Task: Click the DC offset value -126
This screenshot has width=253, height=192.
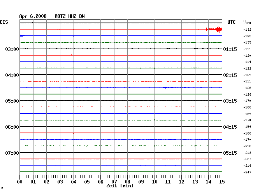Action: pos(247,88)
